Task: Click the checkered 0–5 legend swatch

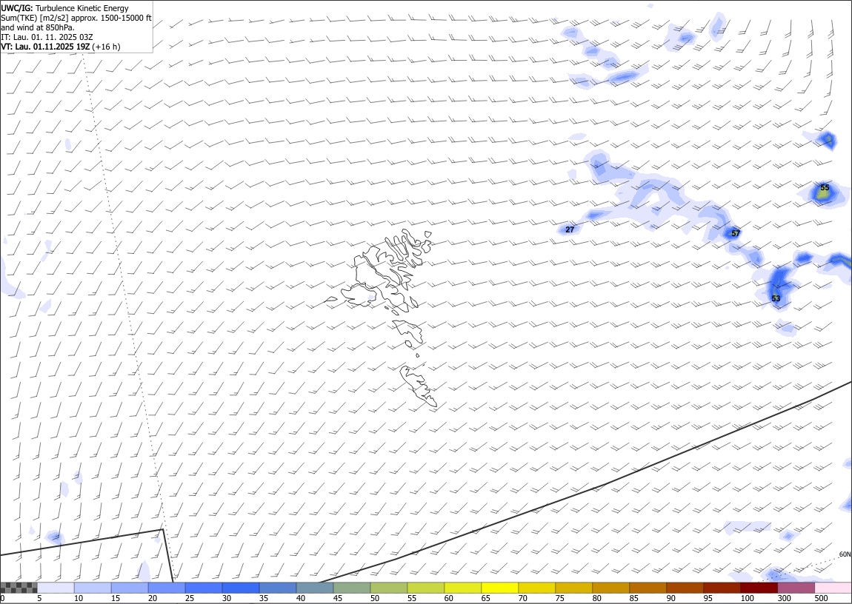Action: point(19,588)
